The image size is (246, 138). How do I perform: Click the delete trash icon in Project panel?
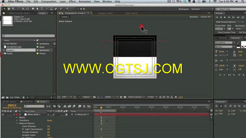point(23,97)
